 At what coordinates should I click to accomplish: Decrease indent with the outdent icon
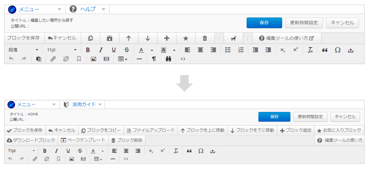pos(256,50)
